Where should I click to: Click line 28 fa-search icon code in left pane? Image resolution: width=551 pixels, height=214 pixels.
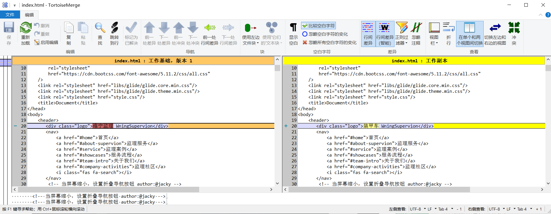(94, 172)
